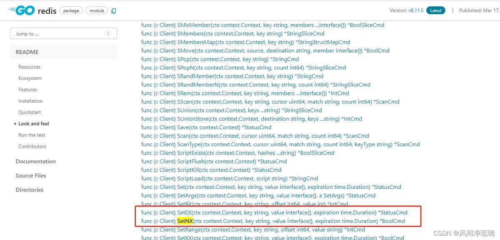Open the ScriptFlush function link
Screen dimensions: 500x240
pos(214,161)
